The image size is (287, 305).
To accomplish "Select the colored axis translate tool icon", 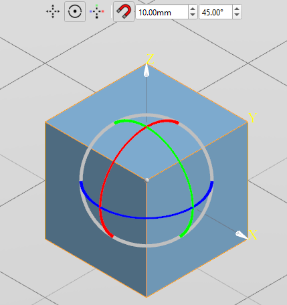I will pyautogui.click(x=97, y=11).
